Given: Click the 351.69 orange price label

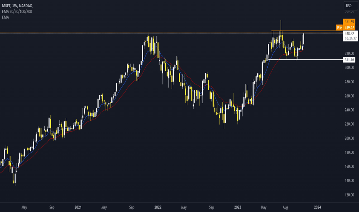Looking at the screenshot, I should (349, 22).
